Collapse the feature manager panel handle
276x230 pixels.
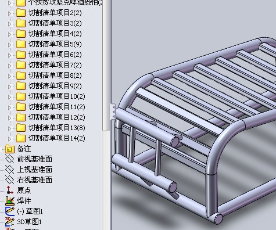[x=113, y=112]
